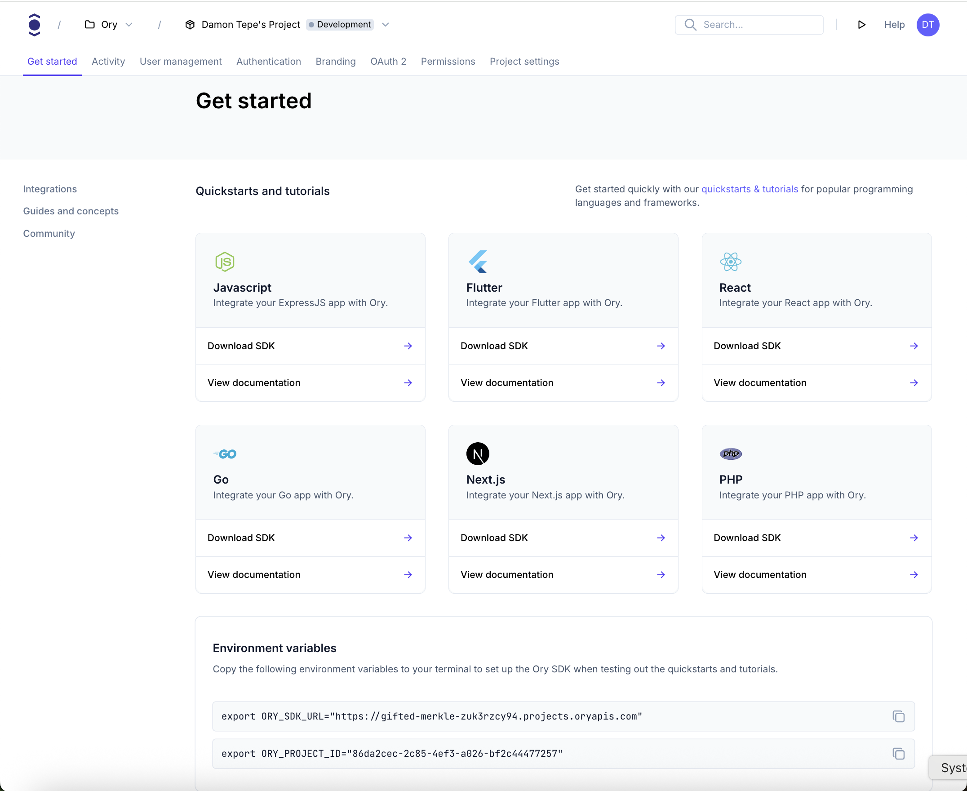Click the Flutter logo icon

pyautogui.click(x=477, y=262)
